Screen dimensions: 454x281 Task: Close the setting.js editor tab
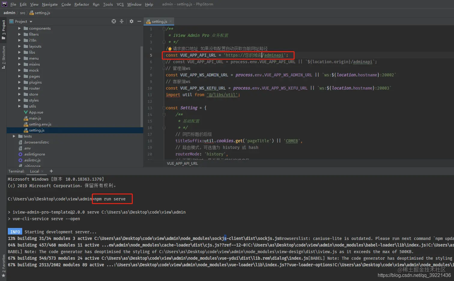(x=171, y=21)
